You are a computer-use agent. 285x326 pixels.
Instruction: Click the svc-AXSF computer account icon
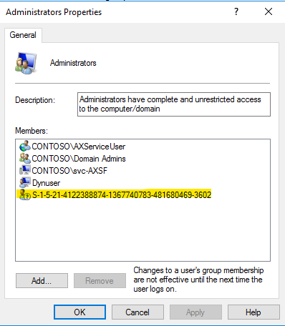click(x=24, y=170)
